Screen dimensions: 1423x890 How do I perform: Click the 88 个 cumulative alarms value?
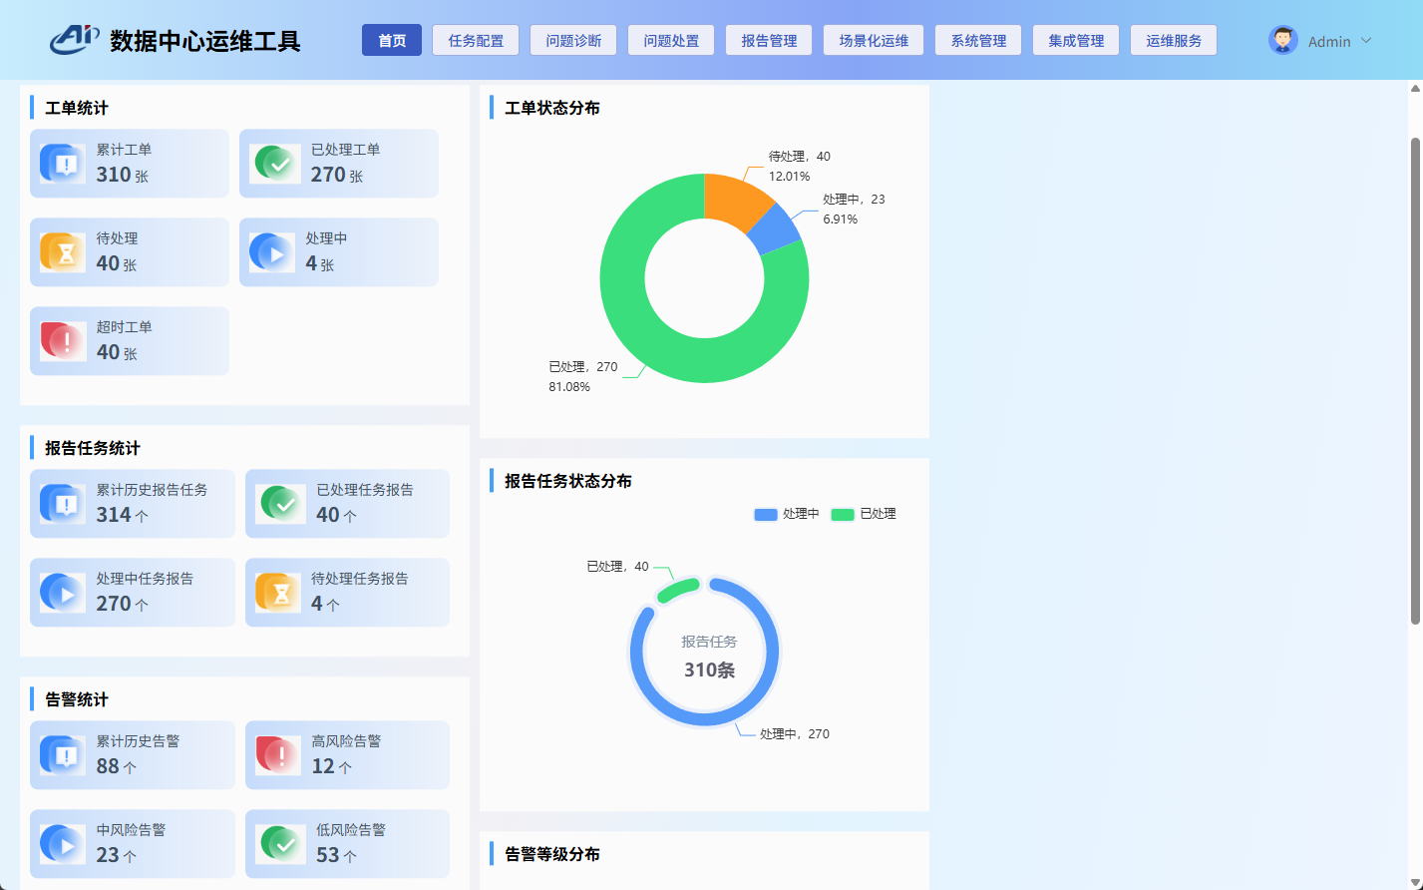pos(116,766)
